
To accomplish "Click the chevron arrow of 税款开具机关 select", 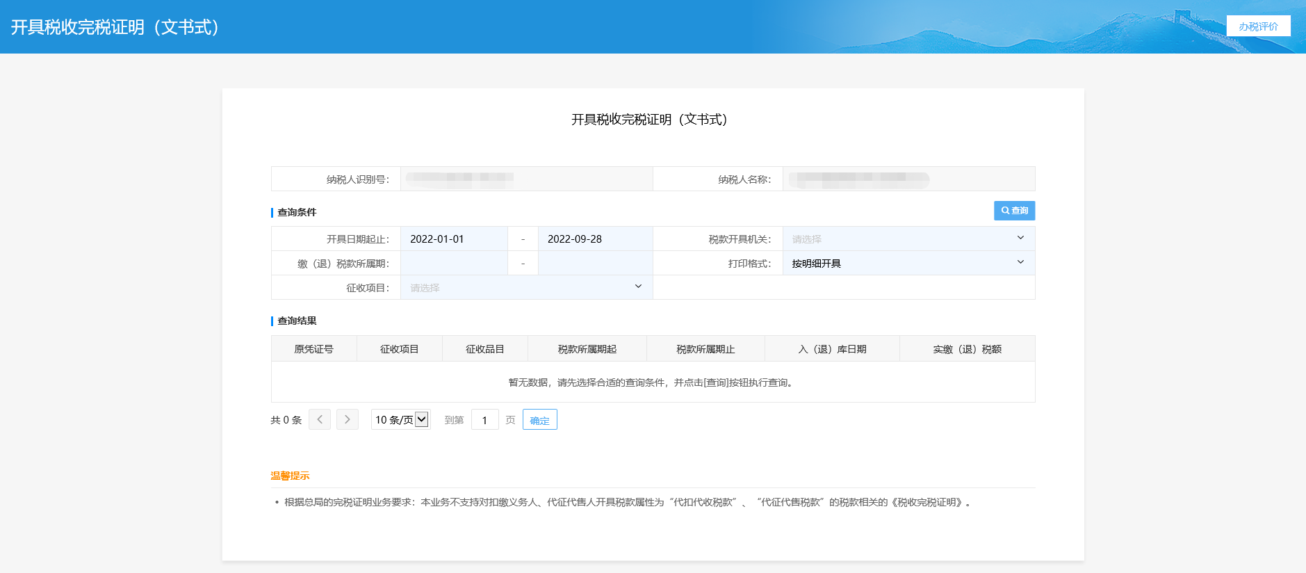I will [1020, 238].
